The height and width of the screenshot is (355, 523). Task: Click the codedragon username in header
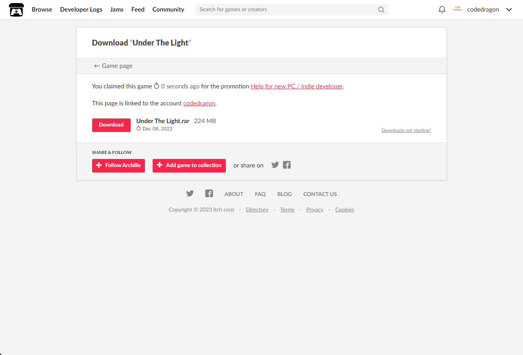[x=483, y=10]
